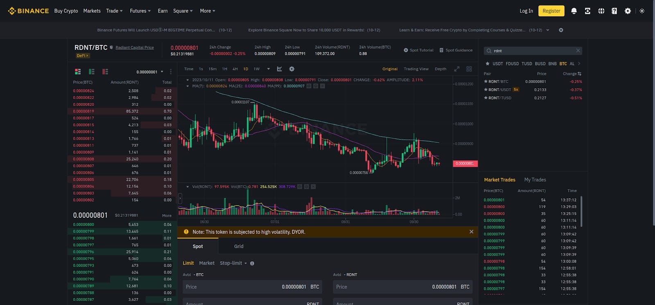
Task: Remove the MA indicator
Action: pyautogui.click(x=323, y=86)
